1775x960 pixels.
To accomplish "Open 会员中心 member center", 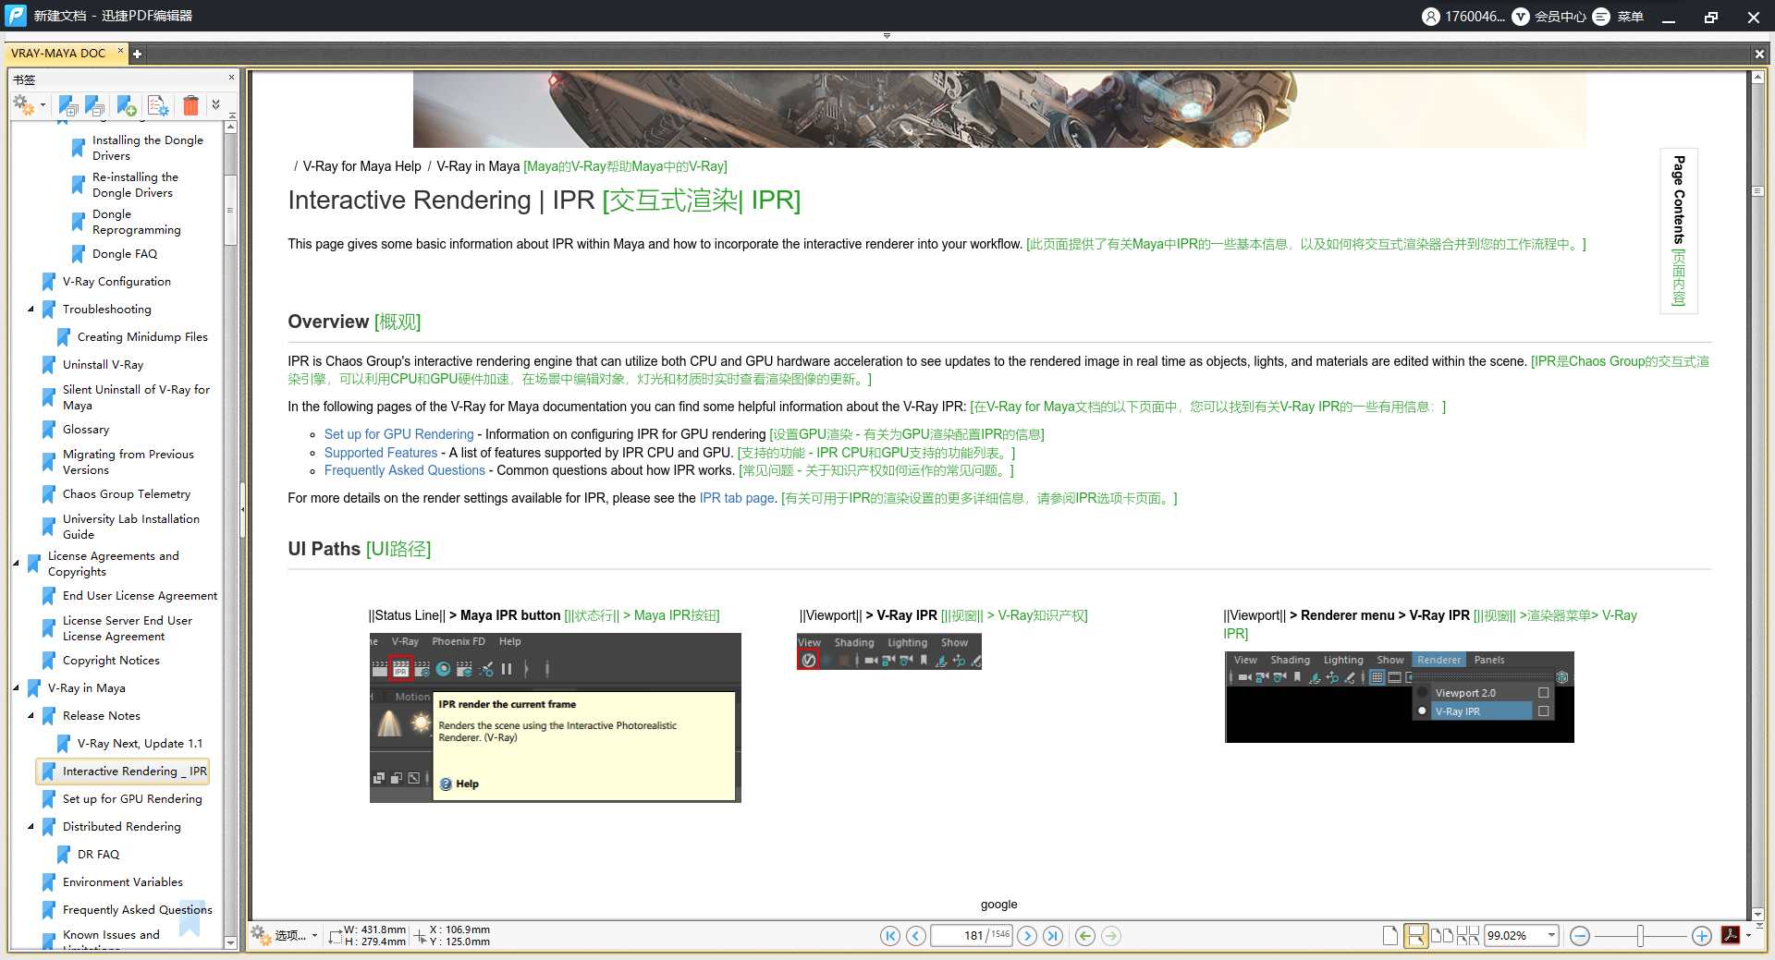I will (1549, 17).
